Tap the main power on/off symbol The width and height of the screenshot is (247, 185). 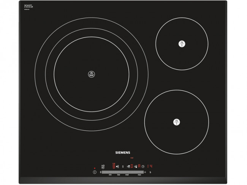[x=95, y=172]
